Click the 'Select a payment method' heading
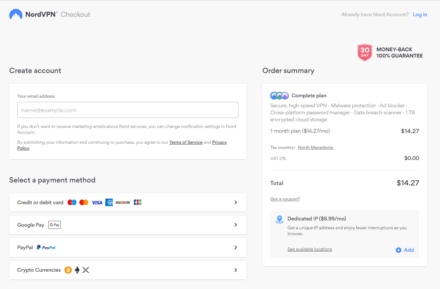This screenshot has height=289, width=440. point(52,180)
